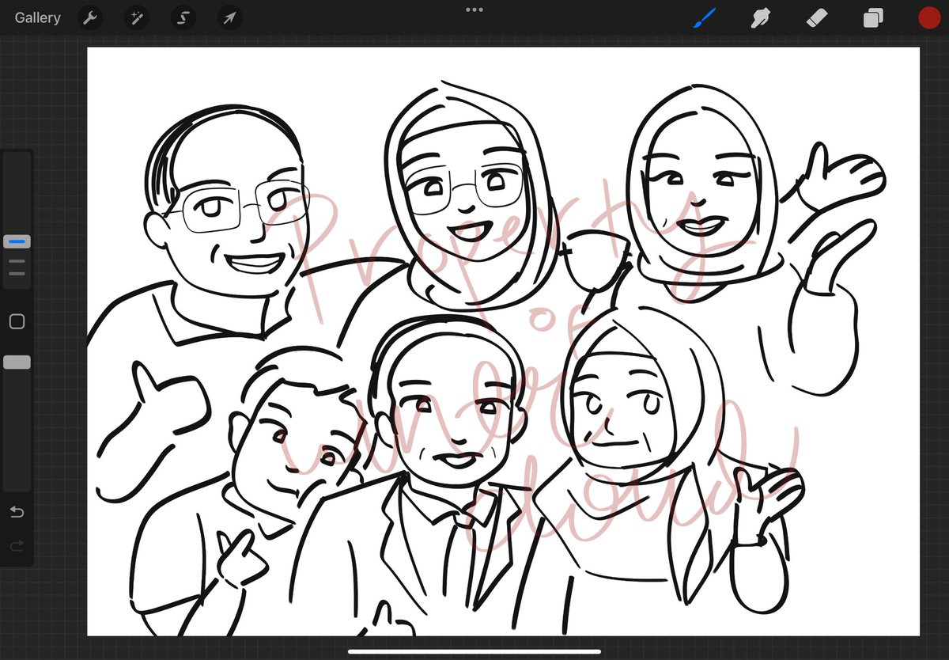Return to the Gallery

pos(37,17)
